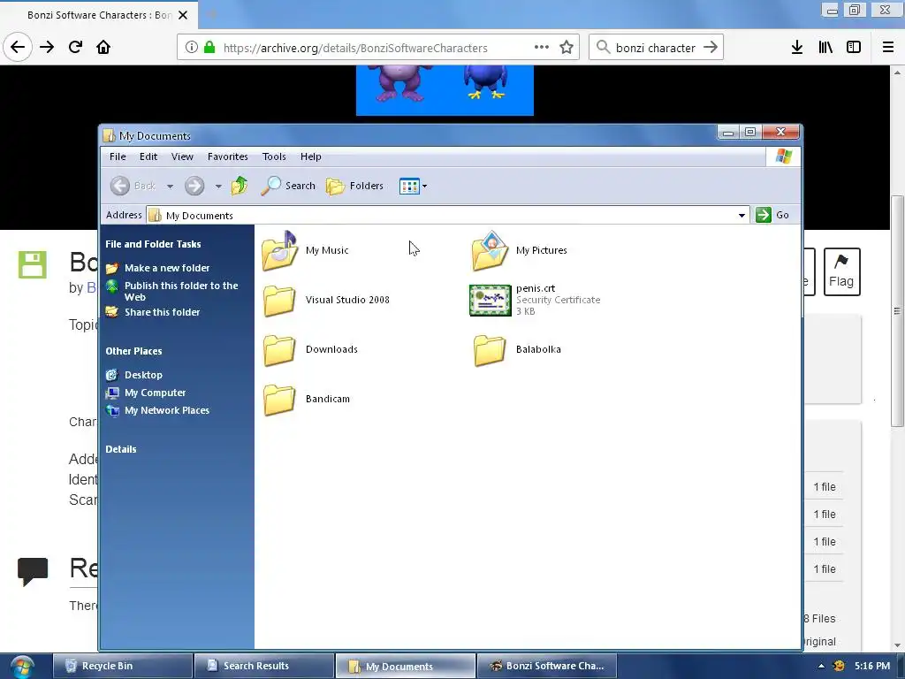This screenshot has height=679, width=905.
Task: Collapse the File and Folder Tasks section
Action: pyautogui.click(x=153, y=244)
